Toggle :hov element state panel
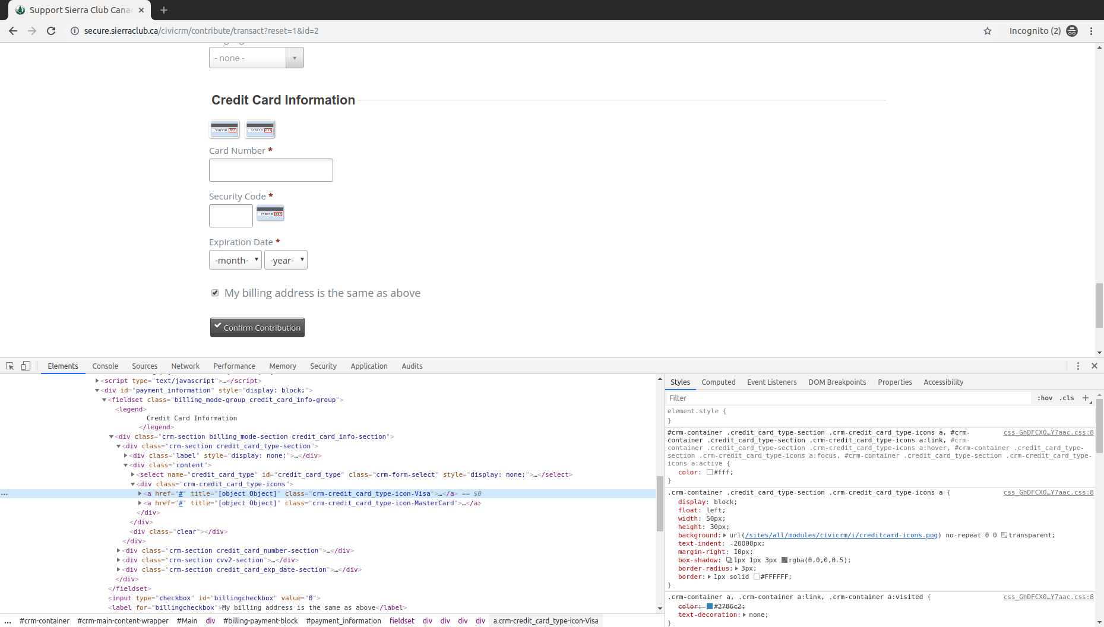This screenshot has width=1104, height=627. tap(1045, 398)
